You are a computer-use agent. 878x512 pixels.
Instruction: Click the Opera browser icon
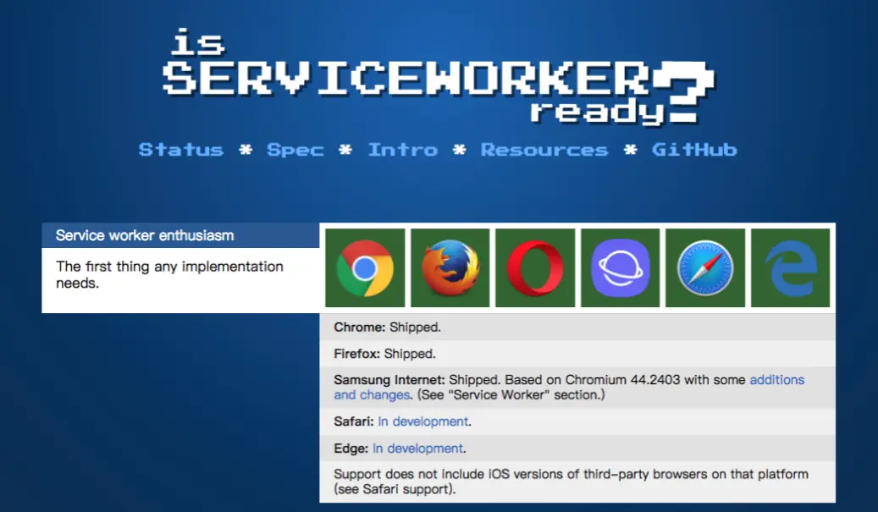[x=535, y=268]
